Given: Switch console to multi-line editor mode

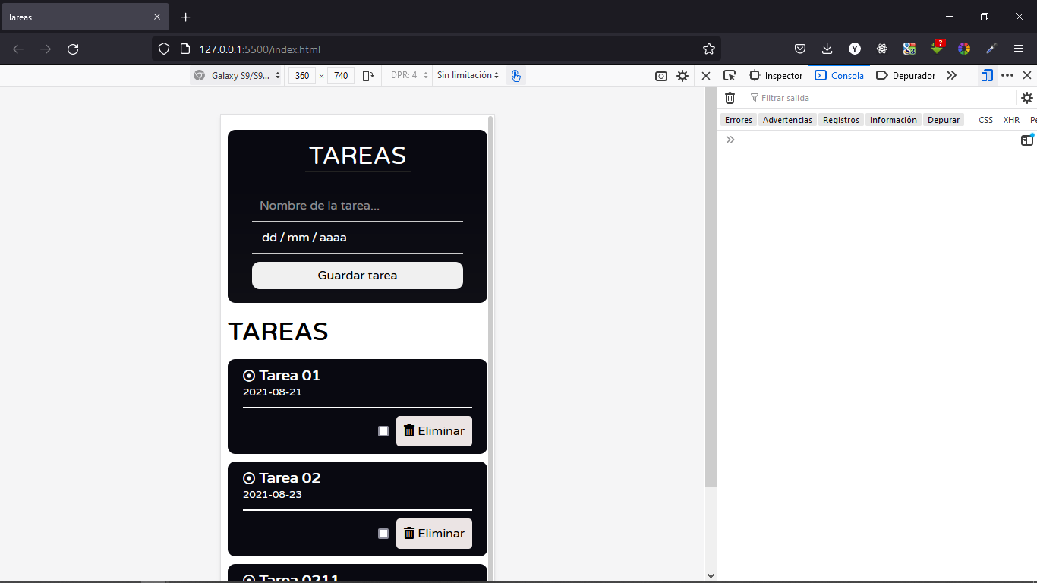Looking at the screenshot, I should pos(1027,140).
